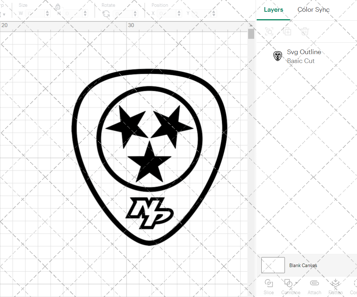Toggle the size lock aspect ratio icon
Screen dimensions: 357x297
coord(58,7)
